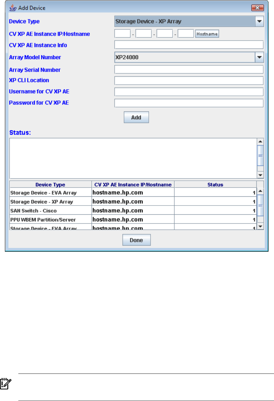Click inside the Status text area
The image size is (274, 401).
(133, 158)
